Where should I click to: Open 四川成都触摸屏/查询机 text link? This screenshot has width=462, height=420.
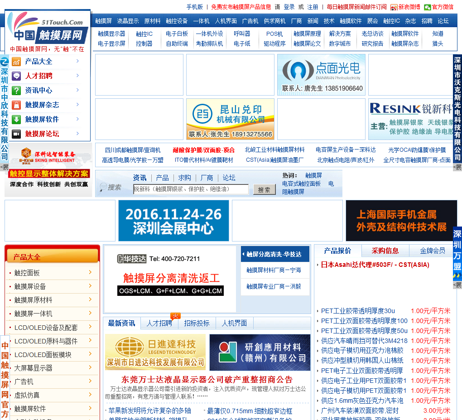point(133,150)
